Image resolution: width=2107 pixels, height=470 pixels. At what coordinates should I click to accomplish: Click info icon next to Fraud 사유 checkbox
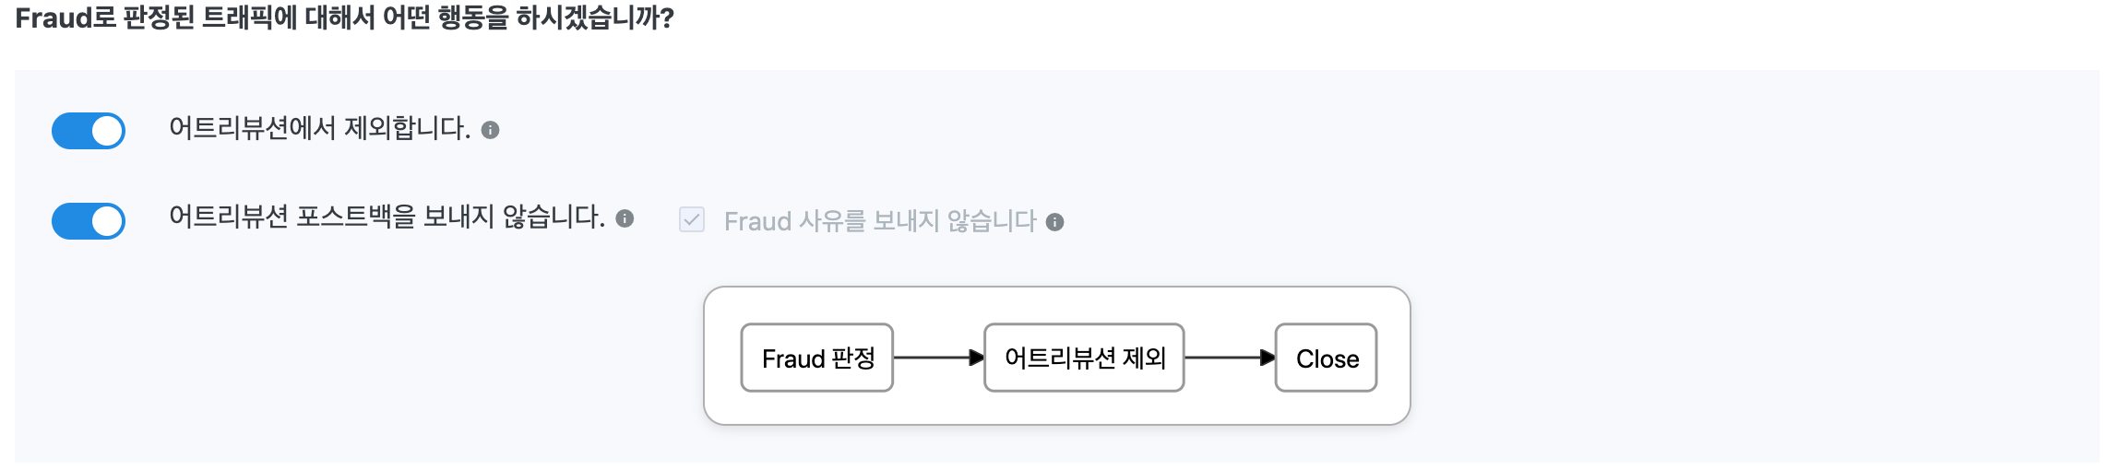click(x=1054, y=222)
